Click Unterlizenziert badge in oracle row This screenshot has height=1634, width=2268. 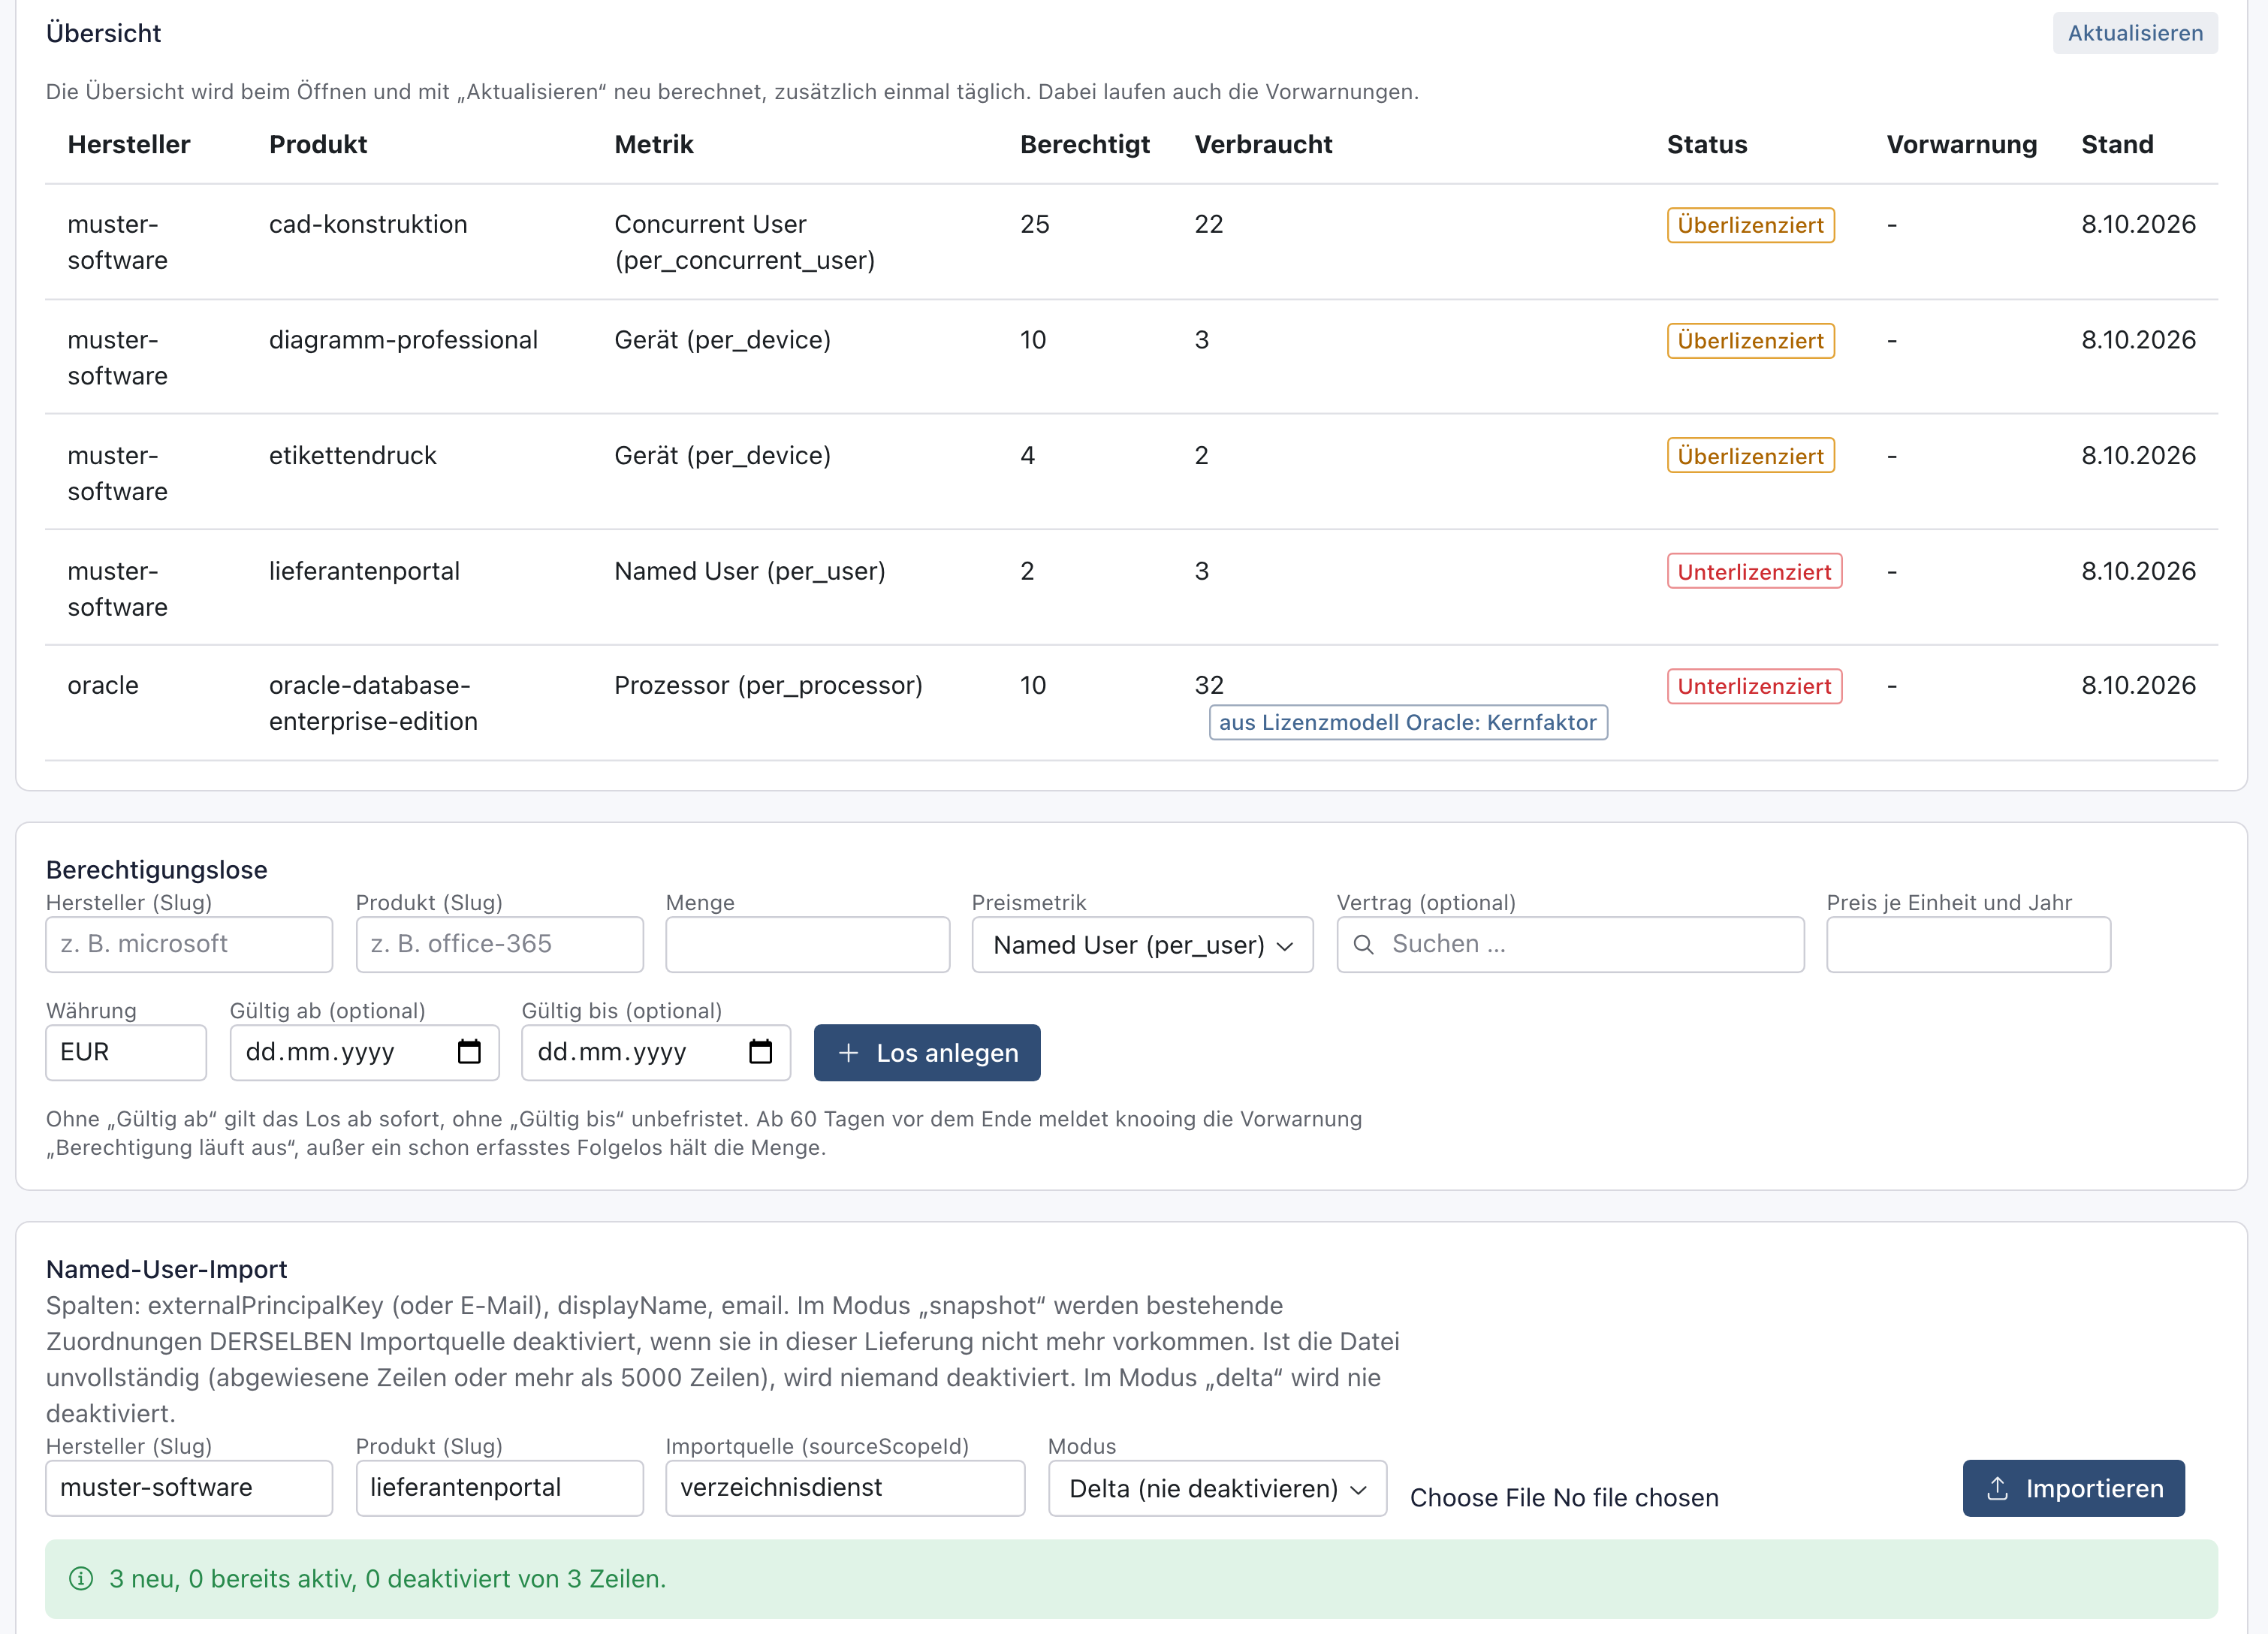[x=1754, y=686]
